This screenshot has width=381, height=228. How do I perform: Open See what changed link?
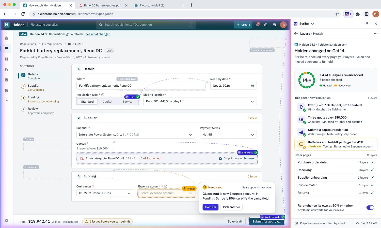click(x=98, y=34)
